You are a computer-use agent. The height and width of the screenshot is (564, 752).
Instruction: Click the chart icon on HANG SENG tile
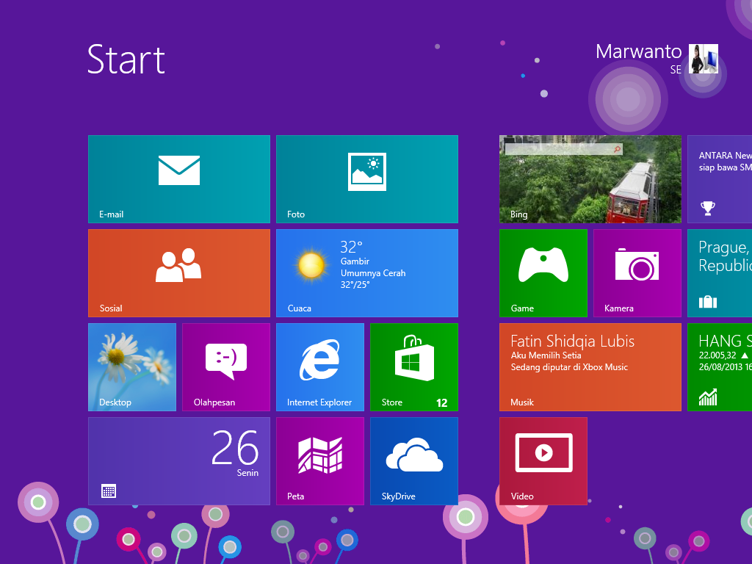tap(708, 397)
